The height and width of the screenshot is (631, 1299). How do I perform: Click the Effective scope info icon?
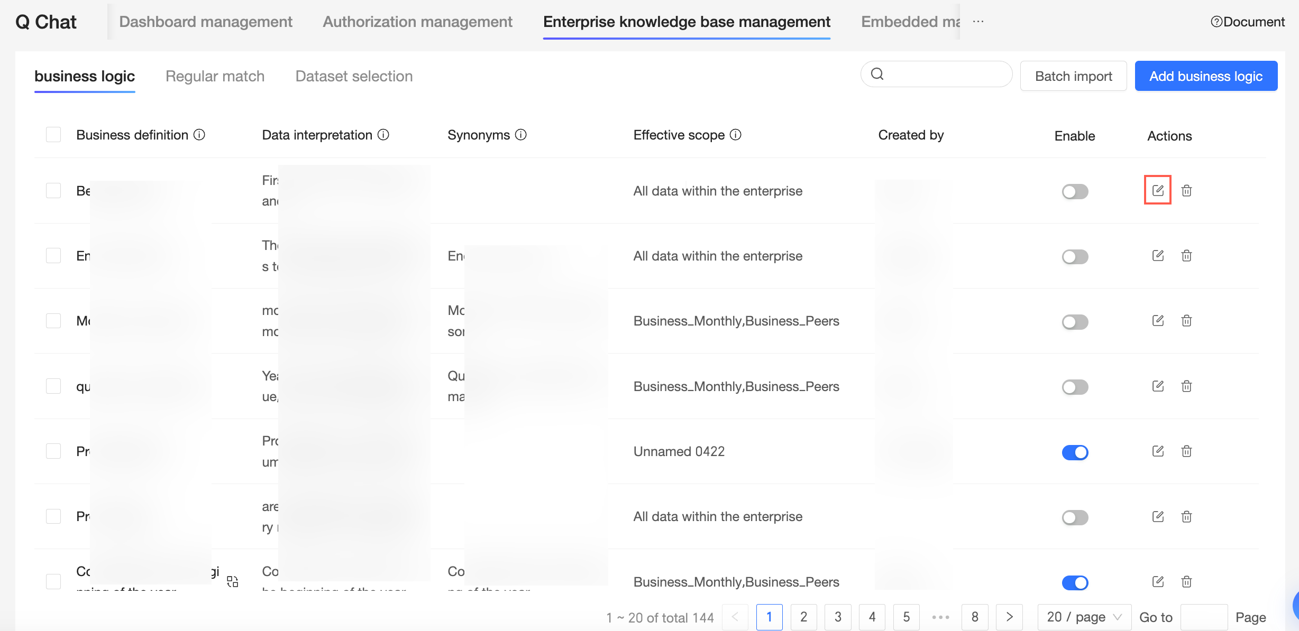(x=736, y=135)
